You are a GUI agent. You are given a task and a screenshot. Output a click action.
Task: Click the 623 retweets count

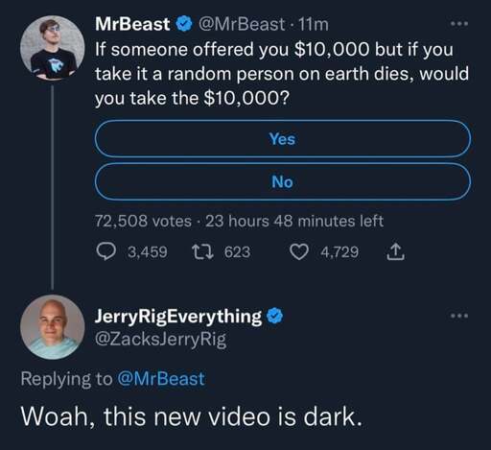(x=237, y=252)
